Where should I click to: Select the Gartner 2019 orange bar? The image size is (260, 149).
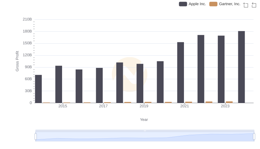[148, 102]
